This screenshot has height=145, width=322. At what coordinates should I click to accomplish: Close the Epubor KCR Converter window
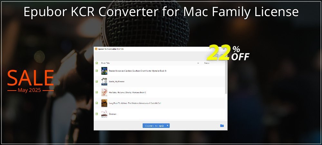[224, 49]
